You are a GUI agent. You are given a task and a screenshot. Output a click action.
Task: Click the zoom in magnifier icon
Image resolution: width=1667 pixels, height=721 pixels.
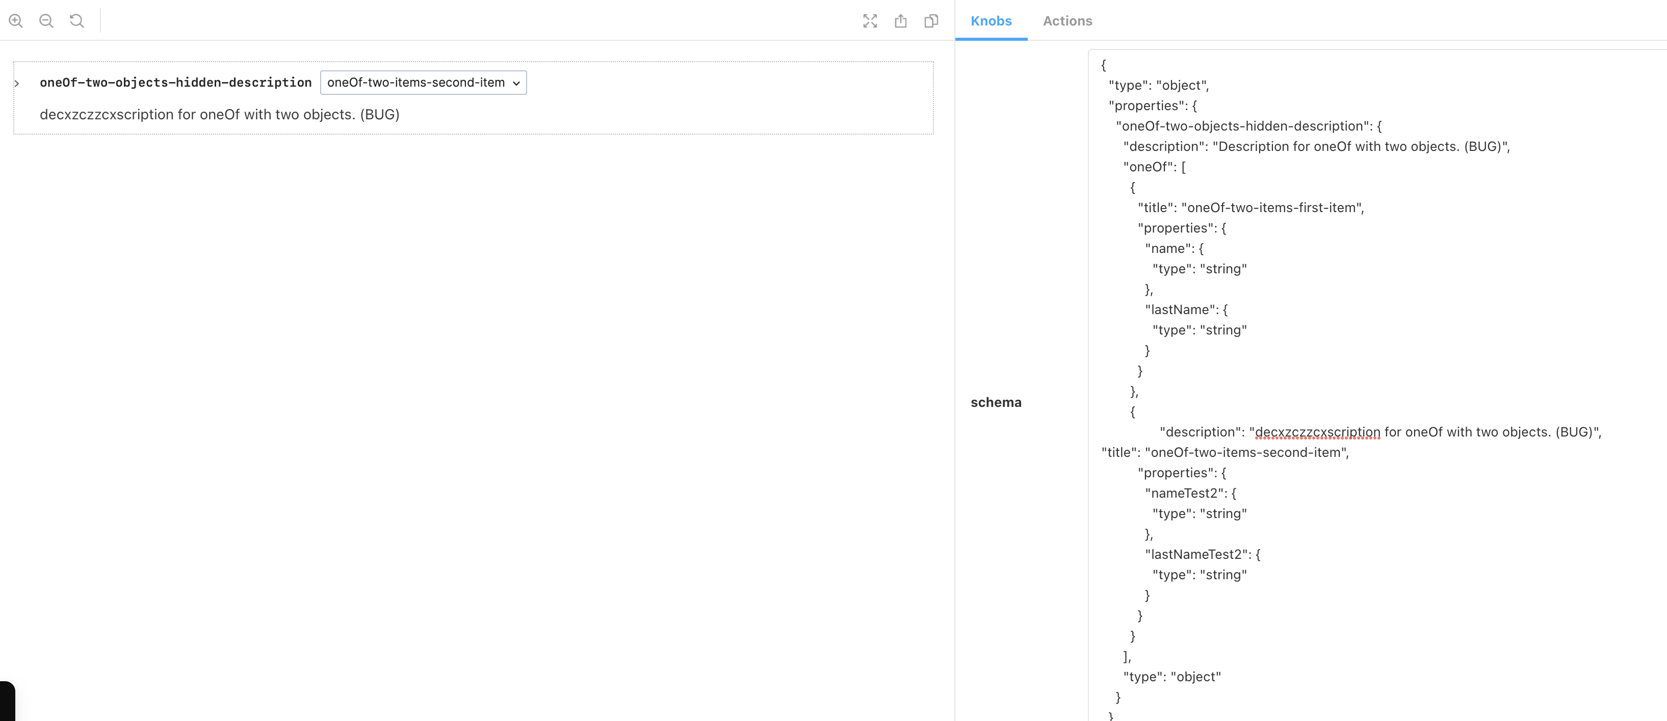coord(15,21)
